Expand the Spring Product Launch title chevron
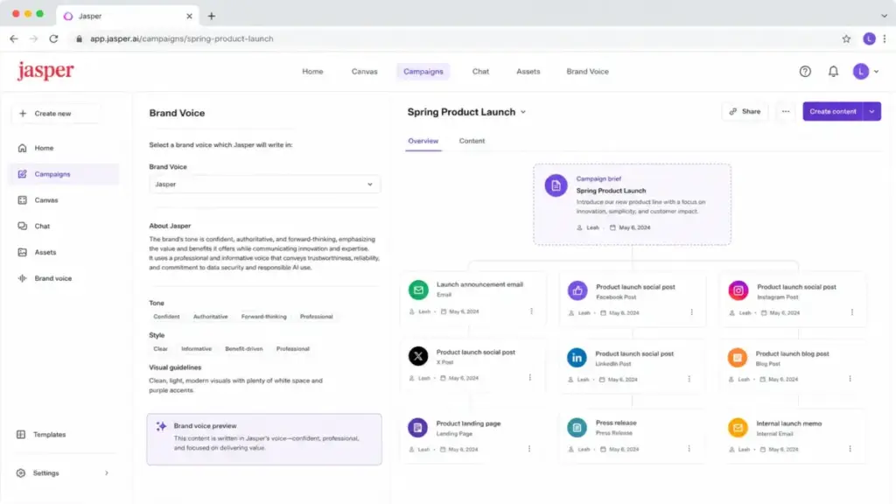 tap(523, 112)
